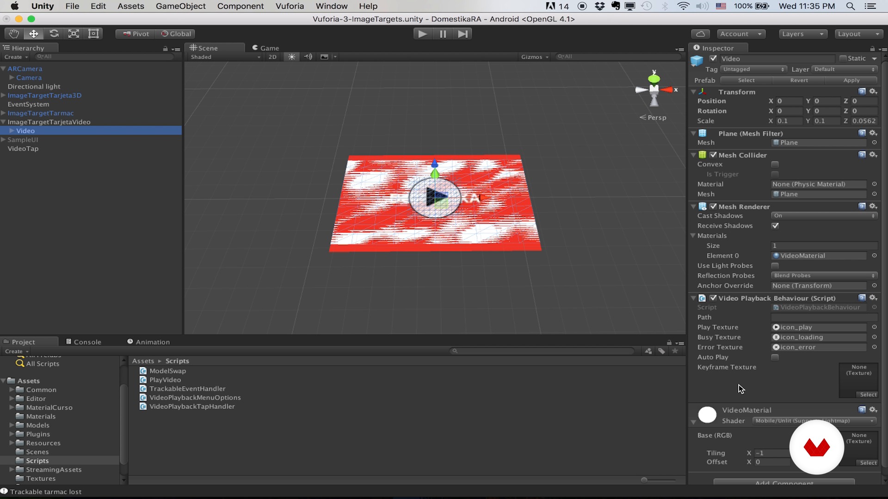Expand ImageTargetTarjeta3D in Hierarchy
The height and width of the screenshot is (499, 888).
[x=3, y=95]
